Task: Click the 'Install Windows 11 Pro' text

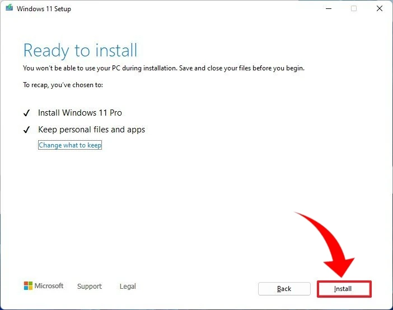Action: point(80,113)
